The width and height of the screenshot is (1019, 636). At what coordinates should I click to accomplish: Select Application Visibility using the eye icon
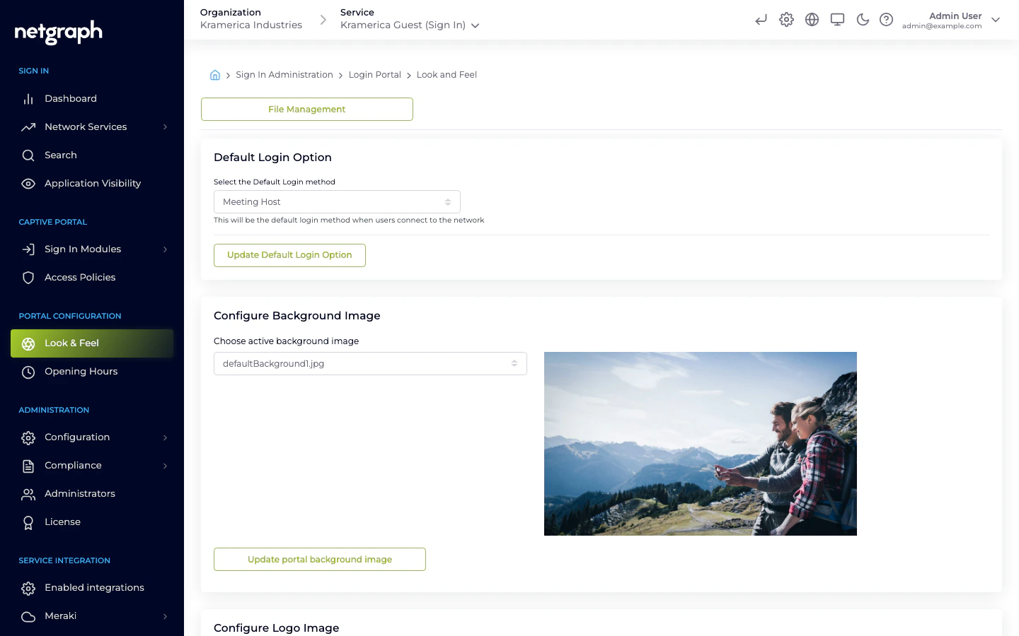[93, 183]
